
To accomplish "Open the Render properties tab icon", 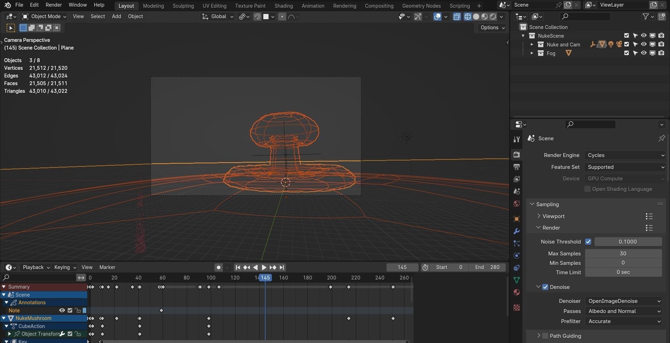I will coord(517,155).
